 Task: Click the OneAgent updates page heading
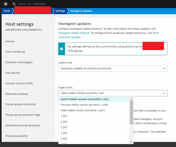pyautogui.click(x=75, y=24)
